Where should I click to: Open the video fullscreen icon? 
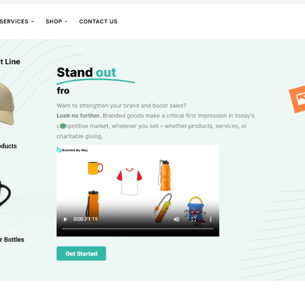[x=194, y=220]
